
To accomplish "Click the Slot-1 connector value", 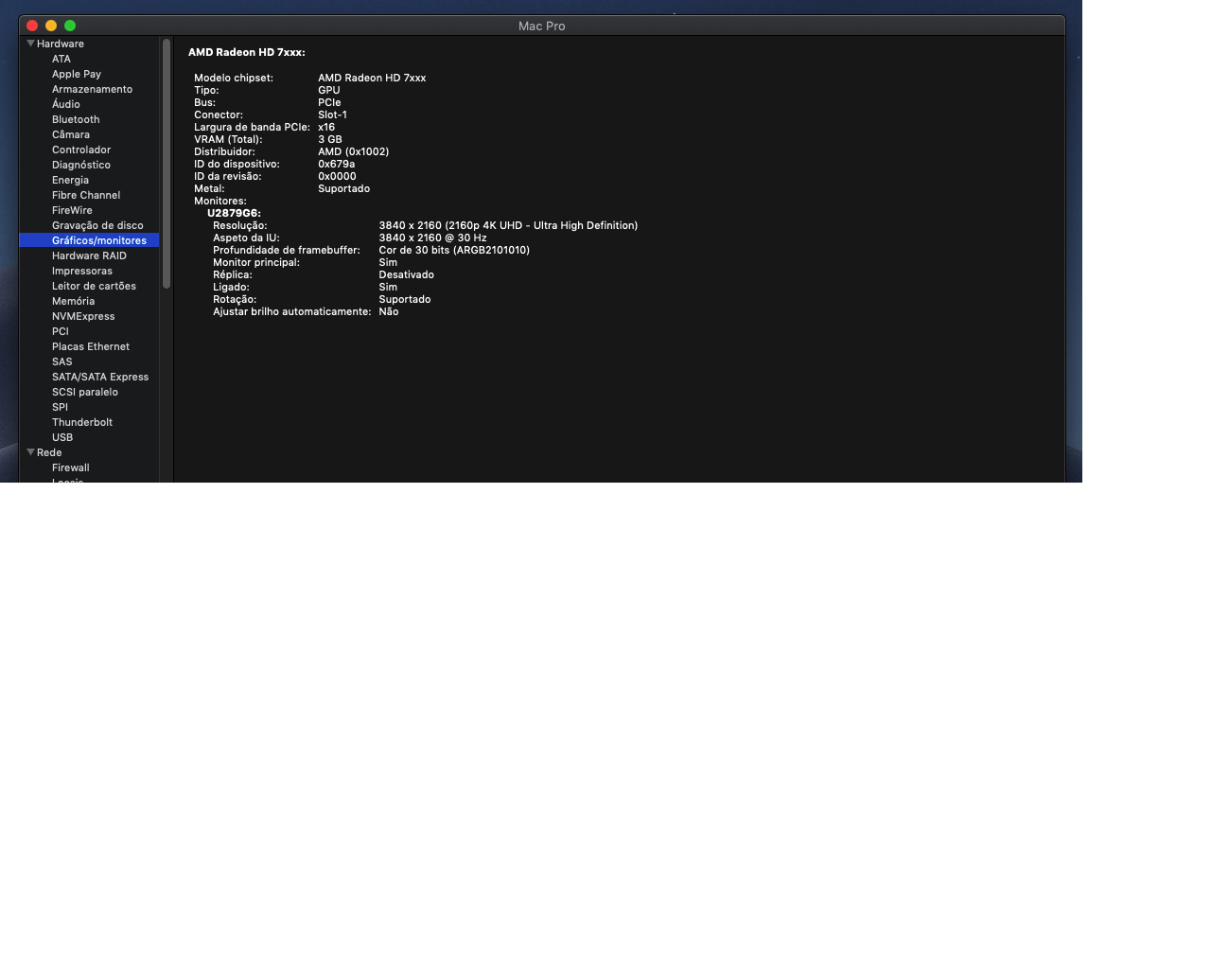I will pos(333,115).
